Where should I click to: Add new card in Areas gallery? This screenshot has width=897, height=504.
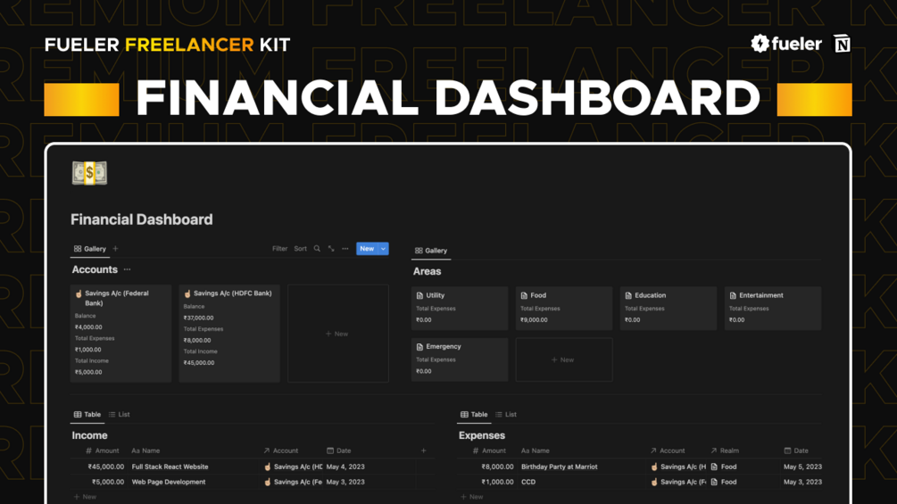pyautogui.click(x=564, y=359)
